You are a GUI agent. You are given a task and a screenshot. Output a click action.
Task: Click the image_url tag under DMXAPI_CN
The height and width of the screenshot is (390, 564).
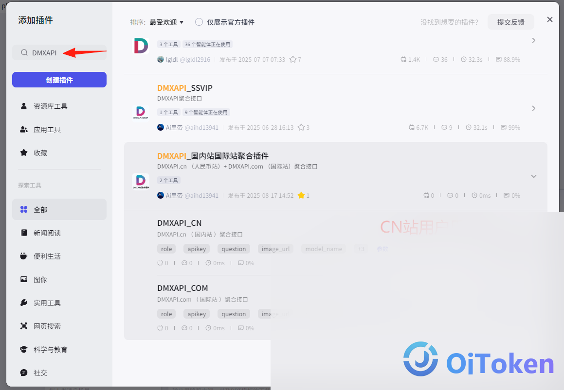[275, 249]
